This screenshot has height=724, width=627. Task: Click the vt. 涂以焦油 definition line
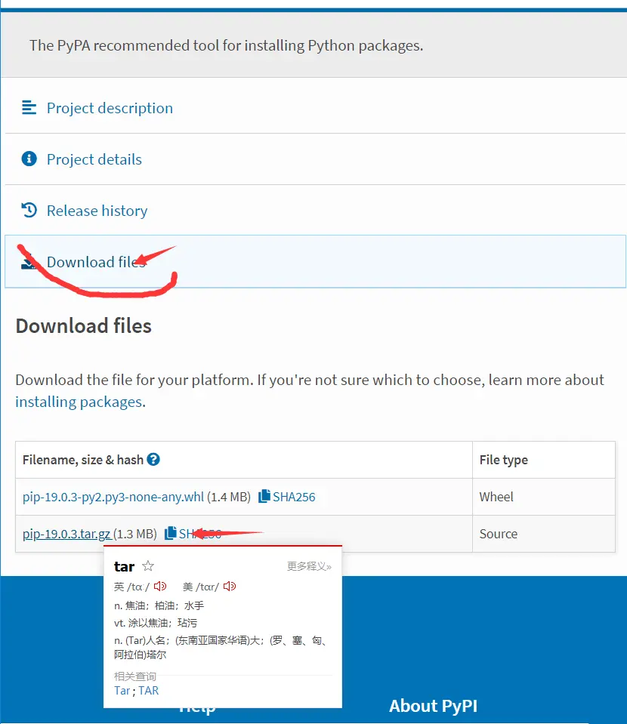click(156, 623)
